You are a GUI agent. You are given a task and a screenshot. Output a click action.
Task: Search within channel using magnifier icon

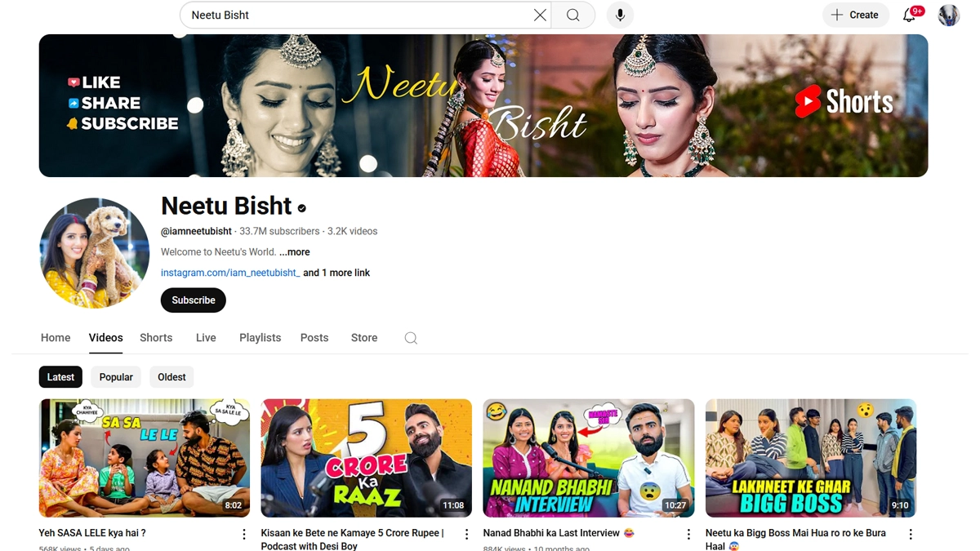pyautogui.click(x=411, y=338)
